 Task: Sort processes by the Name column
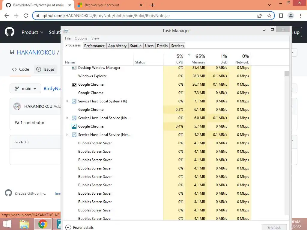click(98, 59)
